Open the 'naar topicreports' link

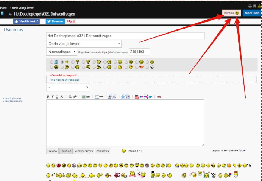click(13, 101)
